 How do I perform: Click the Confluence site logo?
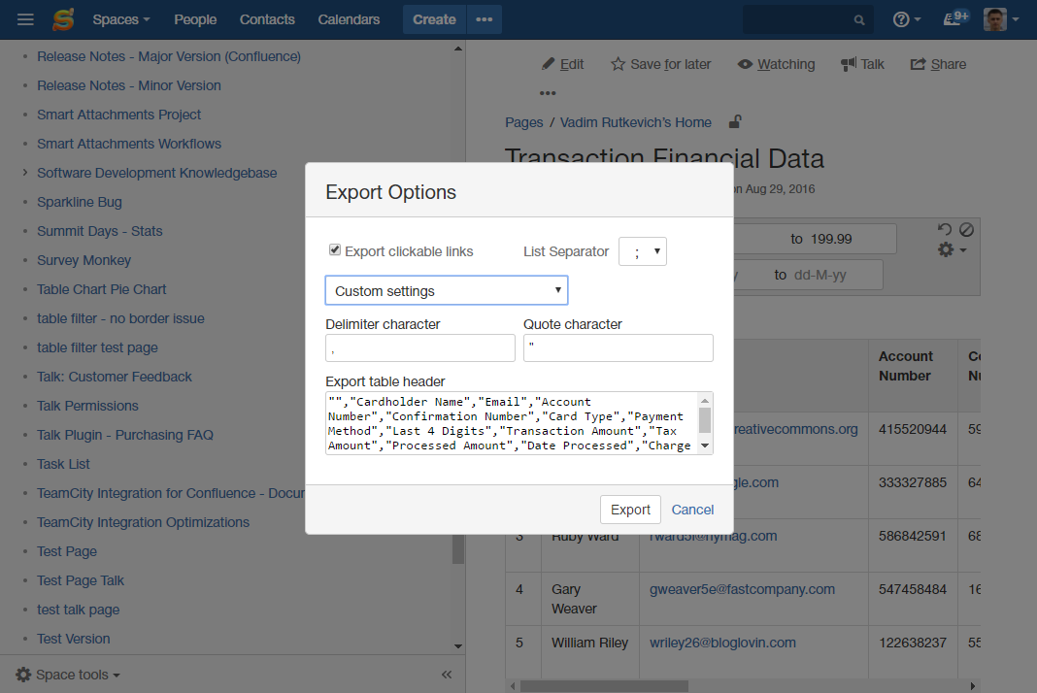pyautogui.click(x=63, y=19)
